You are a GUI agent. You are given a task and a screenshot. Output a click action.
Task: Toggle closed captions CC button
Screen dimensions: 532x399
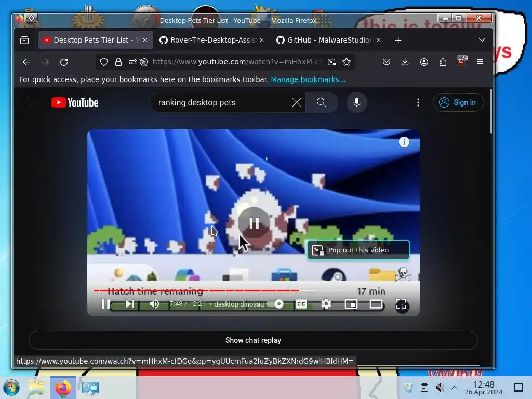pyautogui.click(x=301, y=304)
